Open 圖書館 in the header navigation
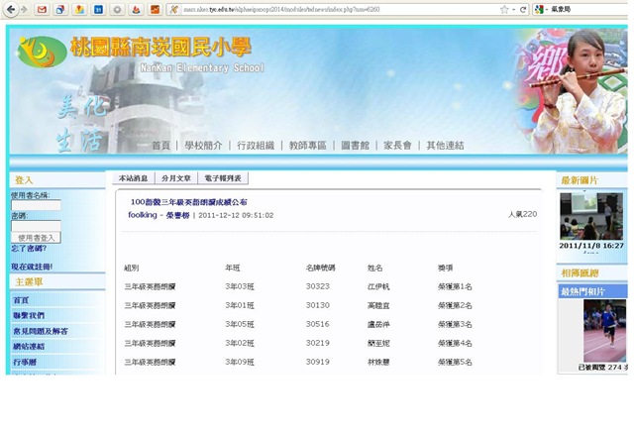 point(355,146)
